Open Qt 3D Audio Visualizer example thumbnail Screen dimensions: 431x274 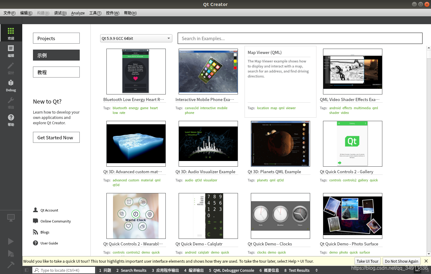[x=208, y=144]
